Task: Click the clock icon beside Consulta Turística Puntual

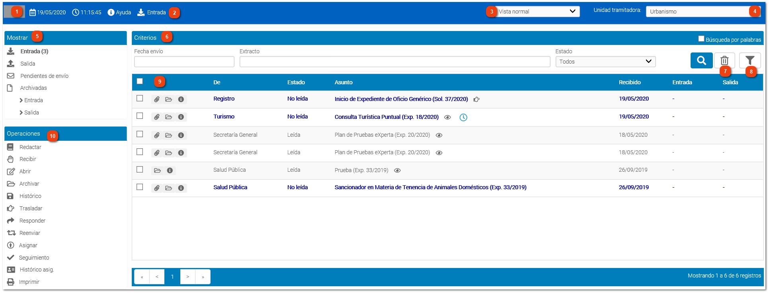Action: [463, 117]
